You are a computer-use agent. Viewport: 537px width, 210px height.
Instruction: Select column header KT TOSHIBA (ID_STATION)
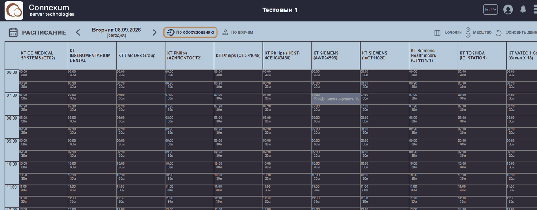482,56
